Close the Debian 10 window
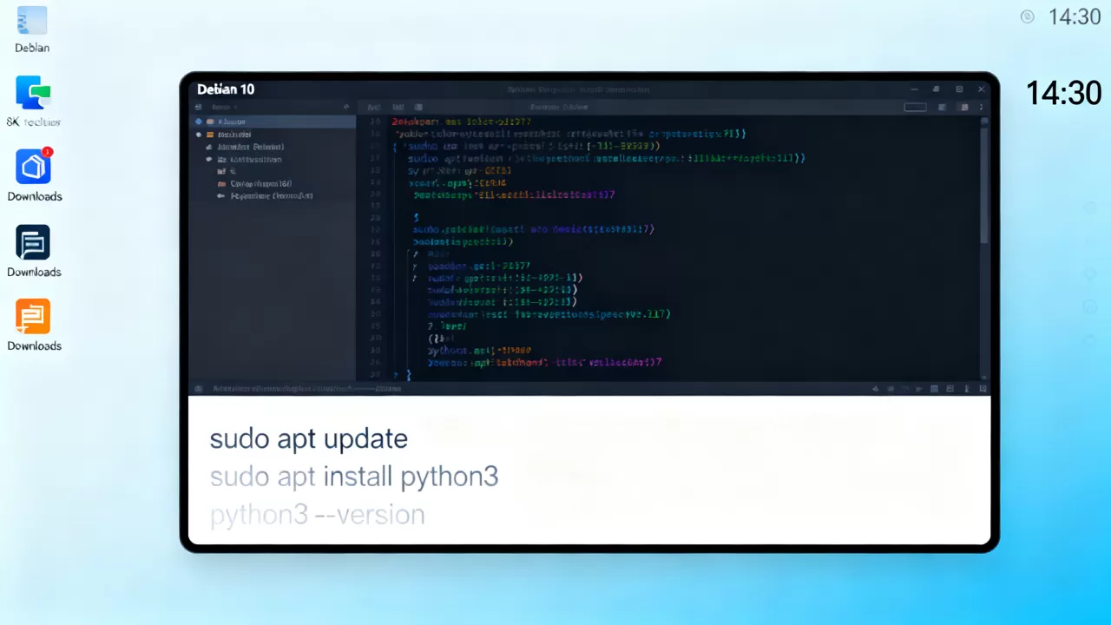The image size is (1111, 625). 982,89
